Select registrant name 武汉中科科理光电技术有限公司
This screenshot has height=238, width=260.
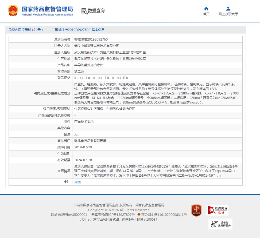(x=97, y=46)
